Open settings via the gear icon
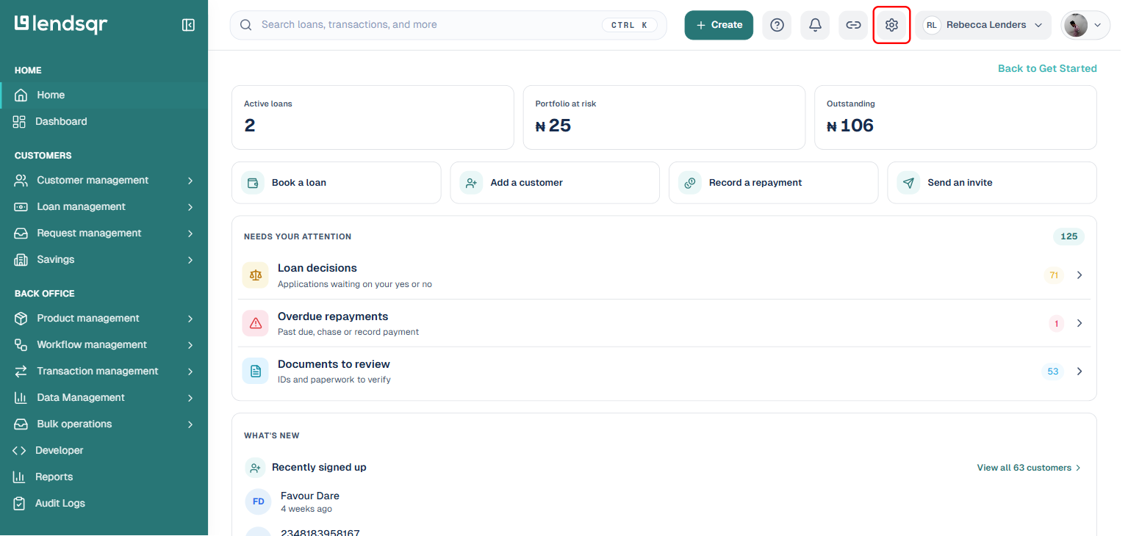 tap(891, 25)
